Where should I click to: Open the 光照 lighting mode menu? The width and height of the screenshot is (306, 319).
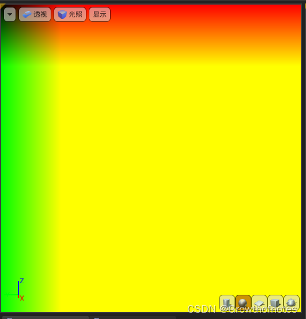pos(70,14)
